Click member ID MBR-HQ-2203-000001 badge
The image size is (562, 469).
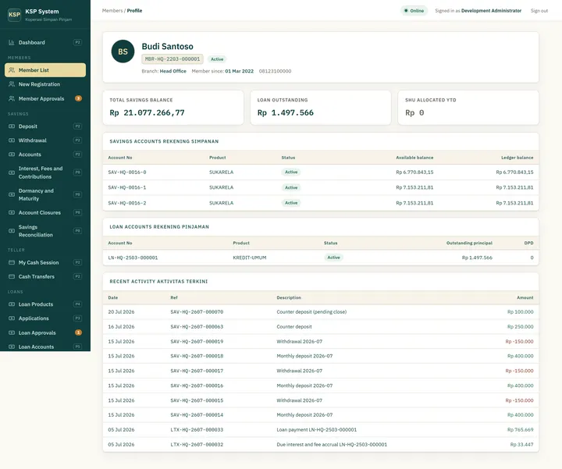click(x=173, y=59)
